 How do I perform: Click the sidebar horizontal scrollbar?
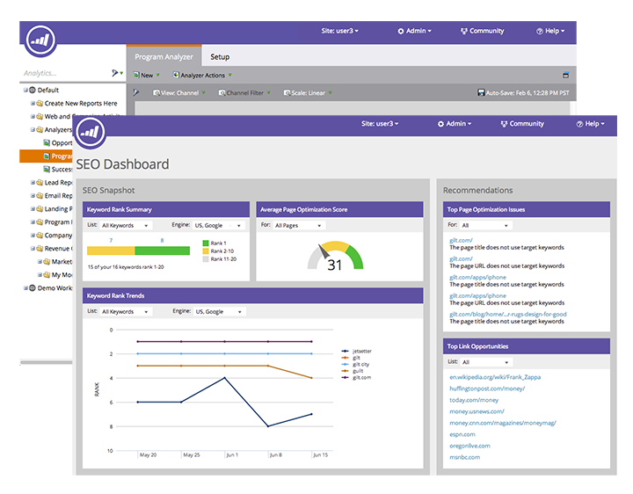pyautogui.click(x=46, y=362)
